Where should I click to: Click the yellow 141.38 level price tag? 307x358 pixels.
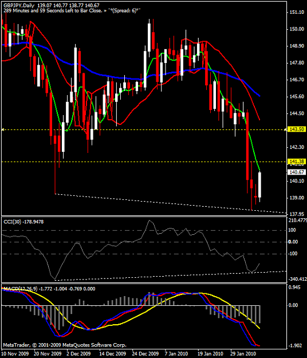point(297,162)
